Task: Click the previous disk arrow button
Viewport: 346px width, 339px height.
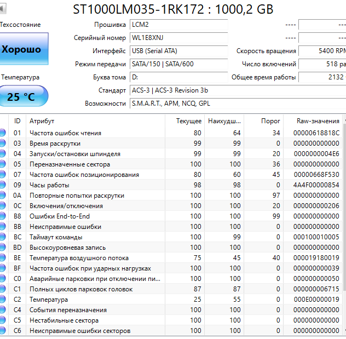Action: (x=3, y=9)
